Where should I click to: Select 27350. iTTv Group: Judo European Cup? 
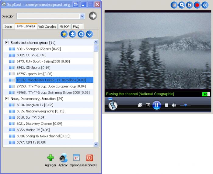click(x=48, y=86)
